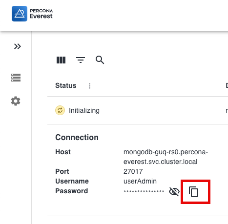Click the port value 27017

tap(133, 171)
